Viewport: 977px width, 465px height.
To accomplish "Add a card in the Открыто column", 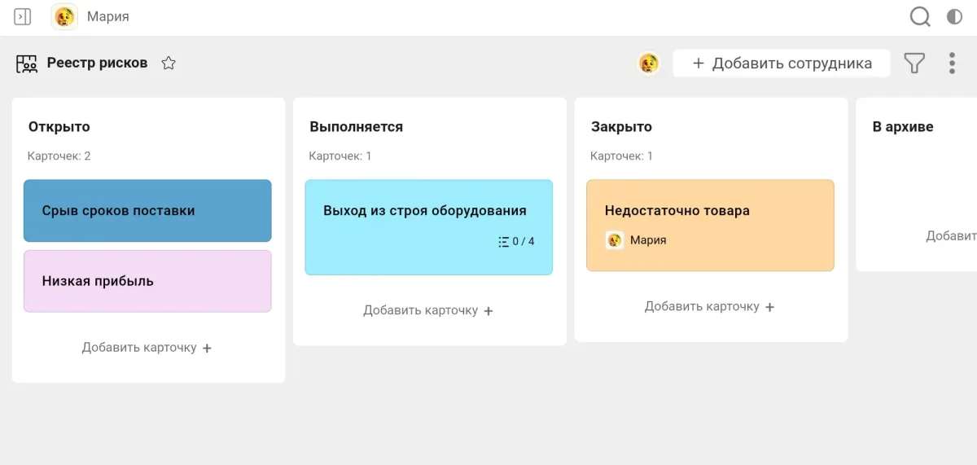I will click(x=147, y=348).
